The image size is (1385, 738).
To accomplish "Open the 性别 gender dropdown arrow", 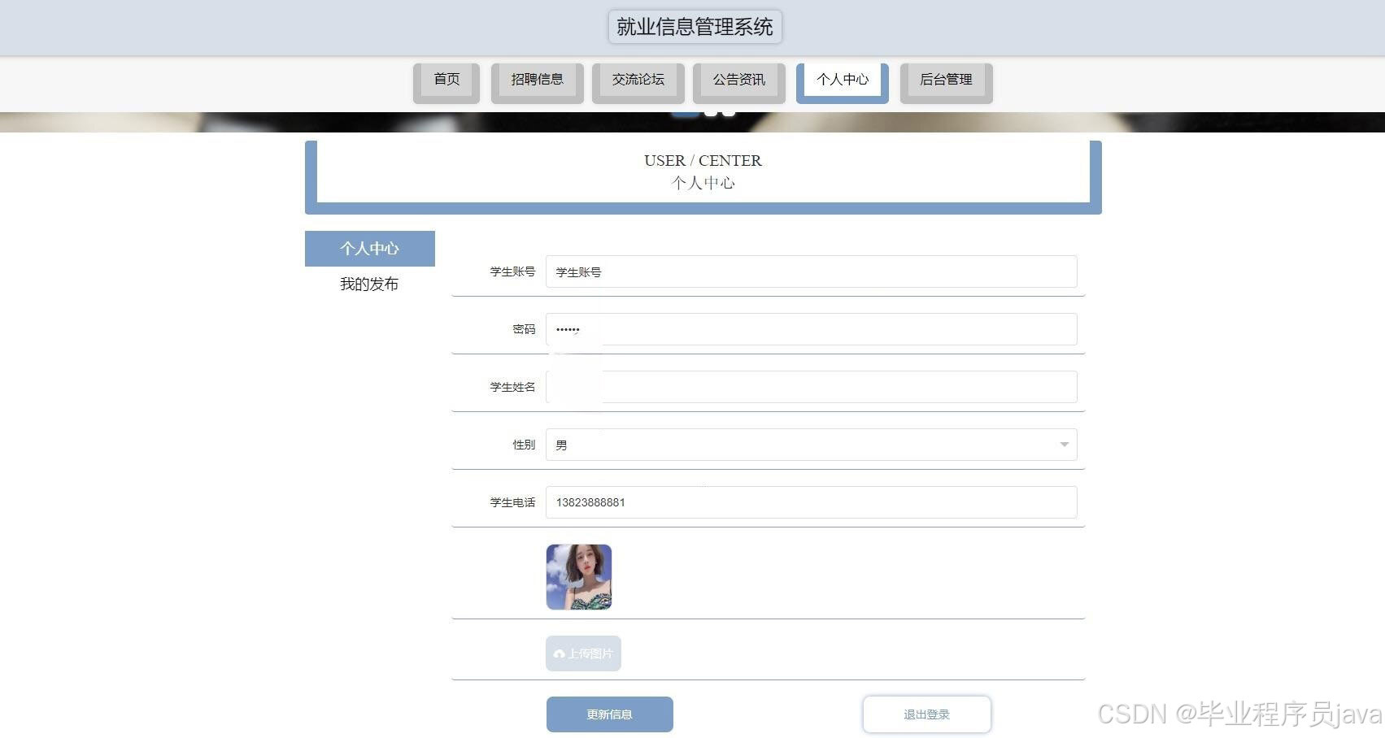I will click(1064, 445).
